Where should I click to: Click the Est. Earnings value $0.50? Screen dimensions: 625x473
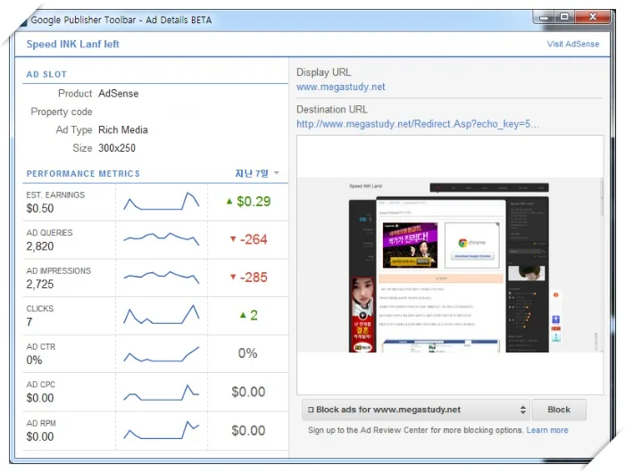(x=40, y=209)
